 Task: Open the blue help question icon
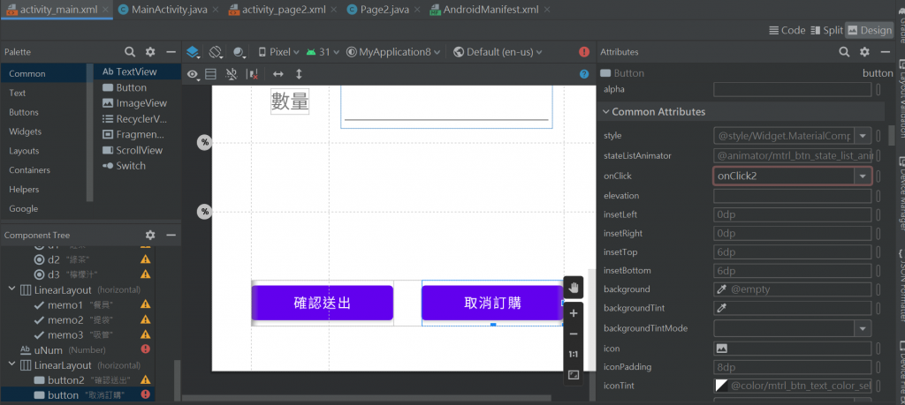point(584,74)
